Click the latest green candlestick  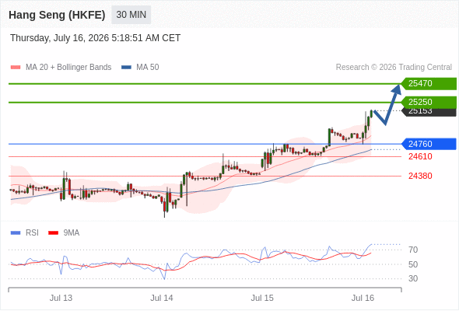coord(371,114)
